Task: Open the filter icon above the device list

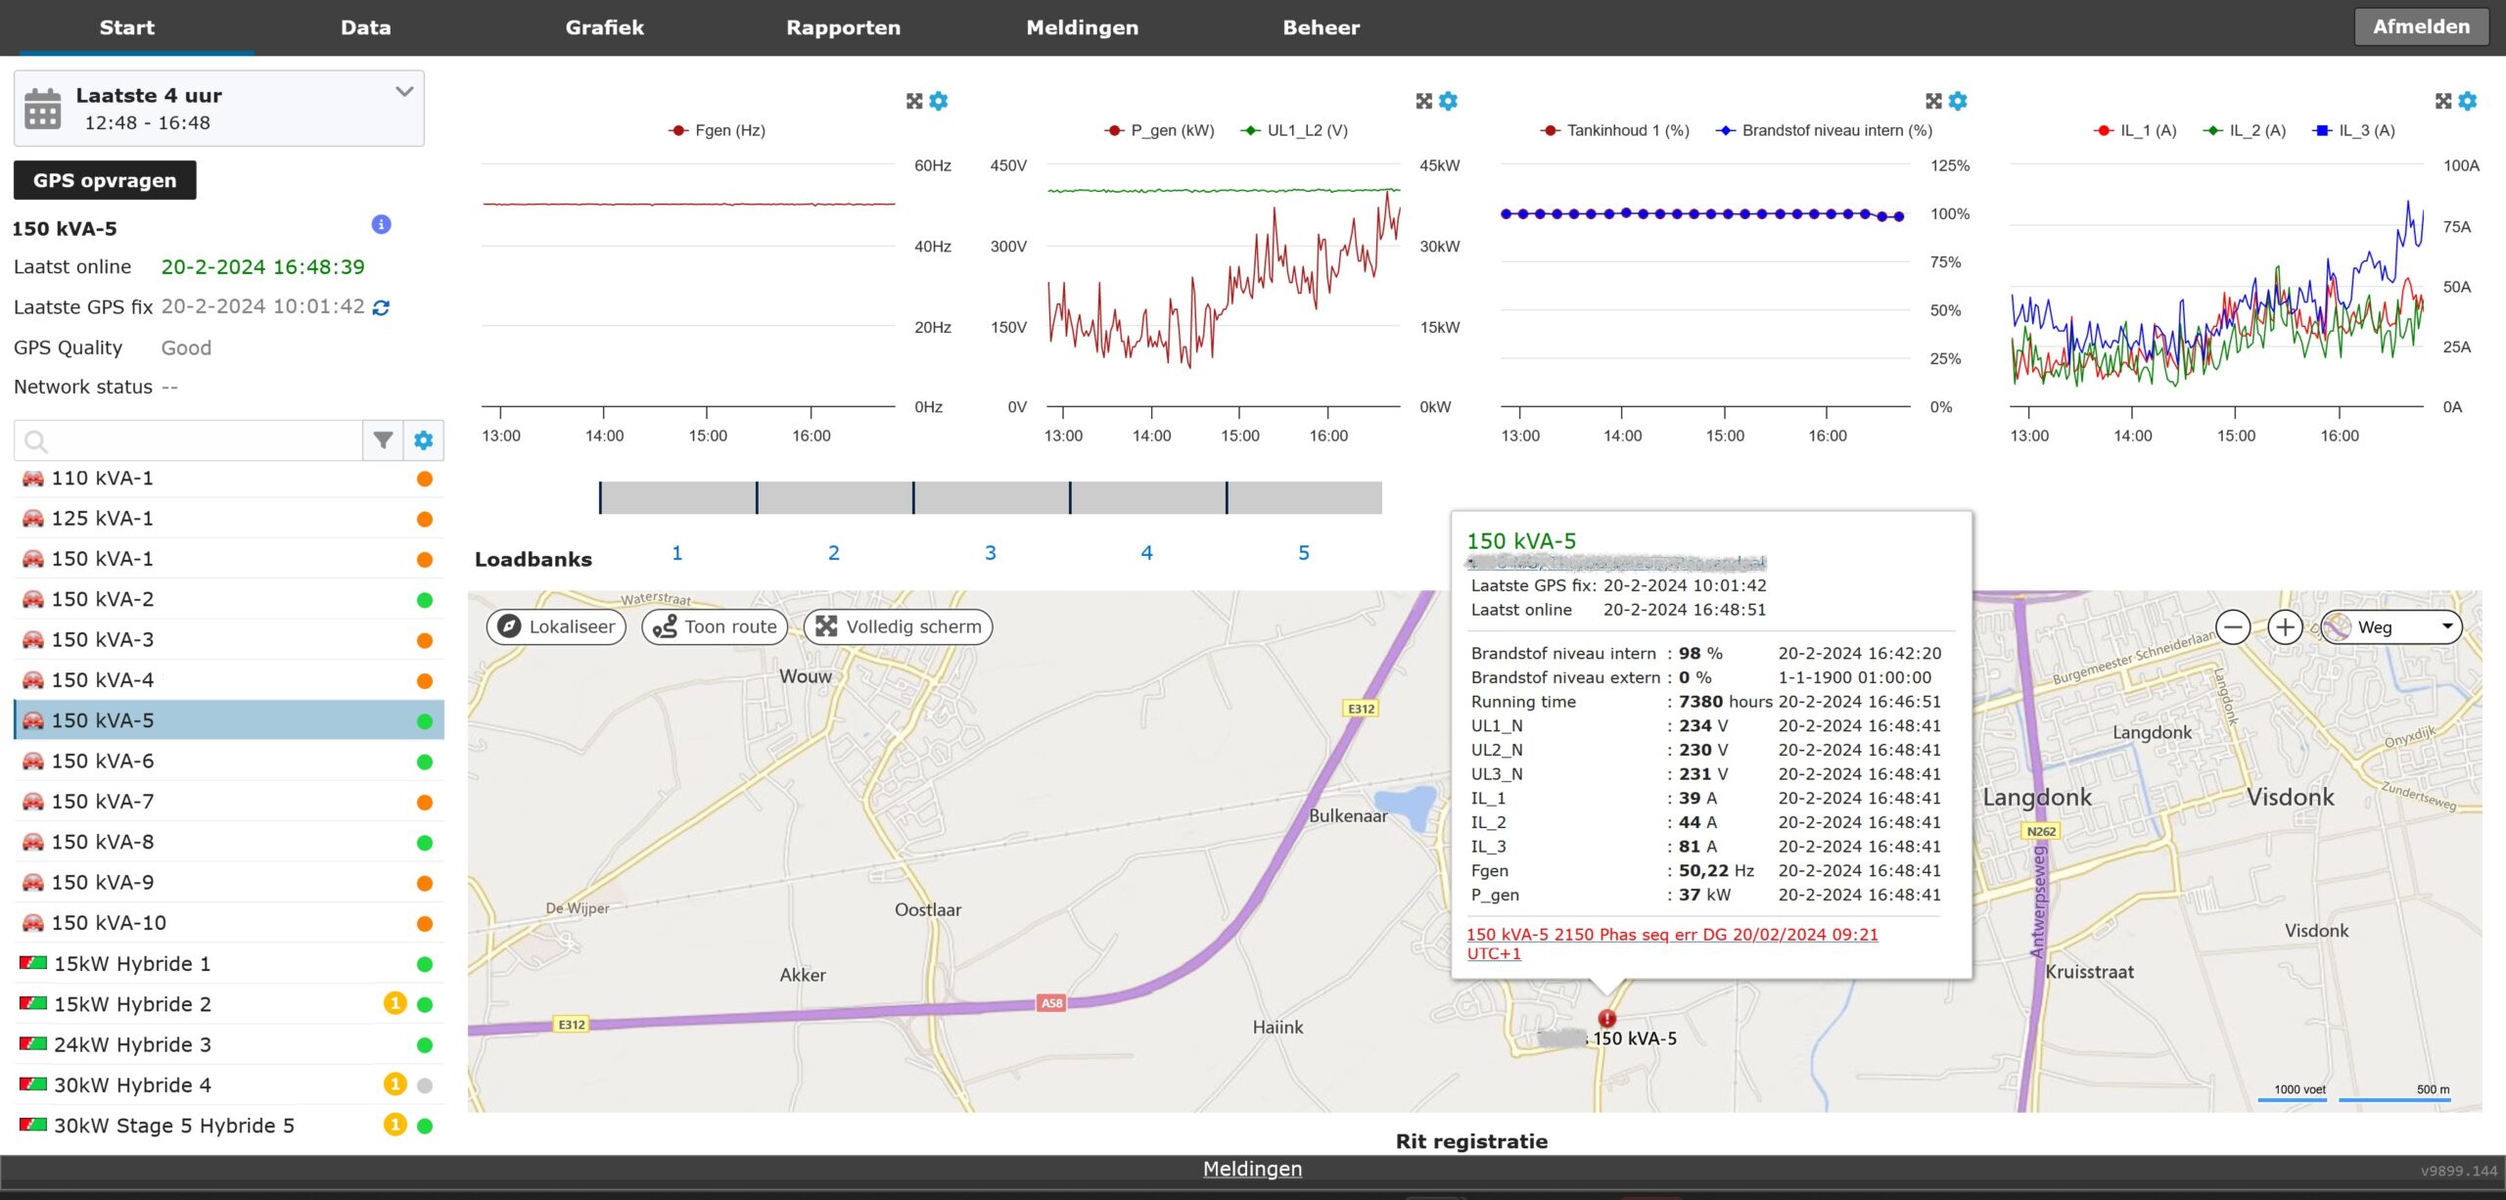Action: [383, 440]
